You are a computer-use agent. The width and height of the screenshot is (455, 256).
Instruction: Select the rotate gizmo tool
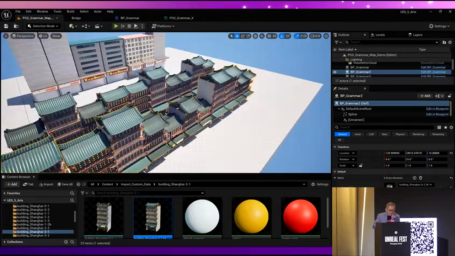pyautogui.click(x=242, y=36)
